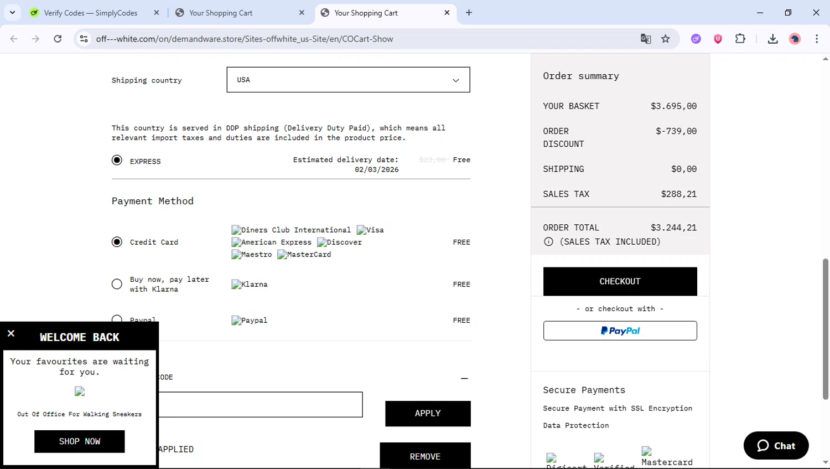Click the Mastercard badge under Secure Payments
830x469 pixels.
click(x=667, y=457)
